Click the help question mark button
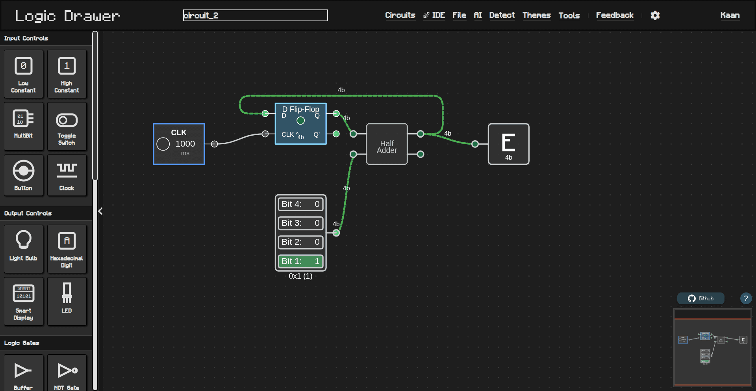Screen dimensions: 756x391 tap(746, 298)
